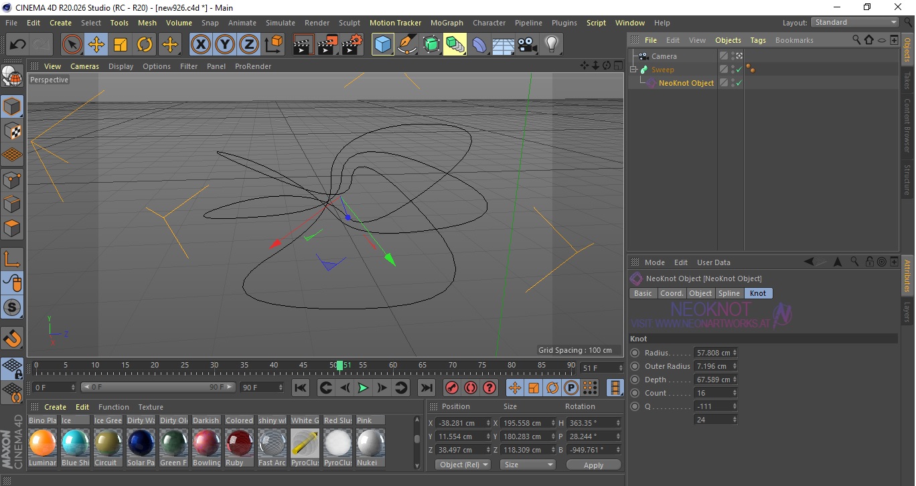Add a Camera object from toolbar
This screenshot has width=916, height=486.
pos(527,45)
